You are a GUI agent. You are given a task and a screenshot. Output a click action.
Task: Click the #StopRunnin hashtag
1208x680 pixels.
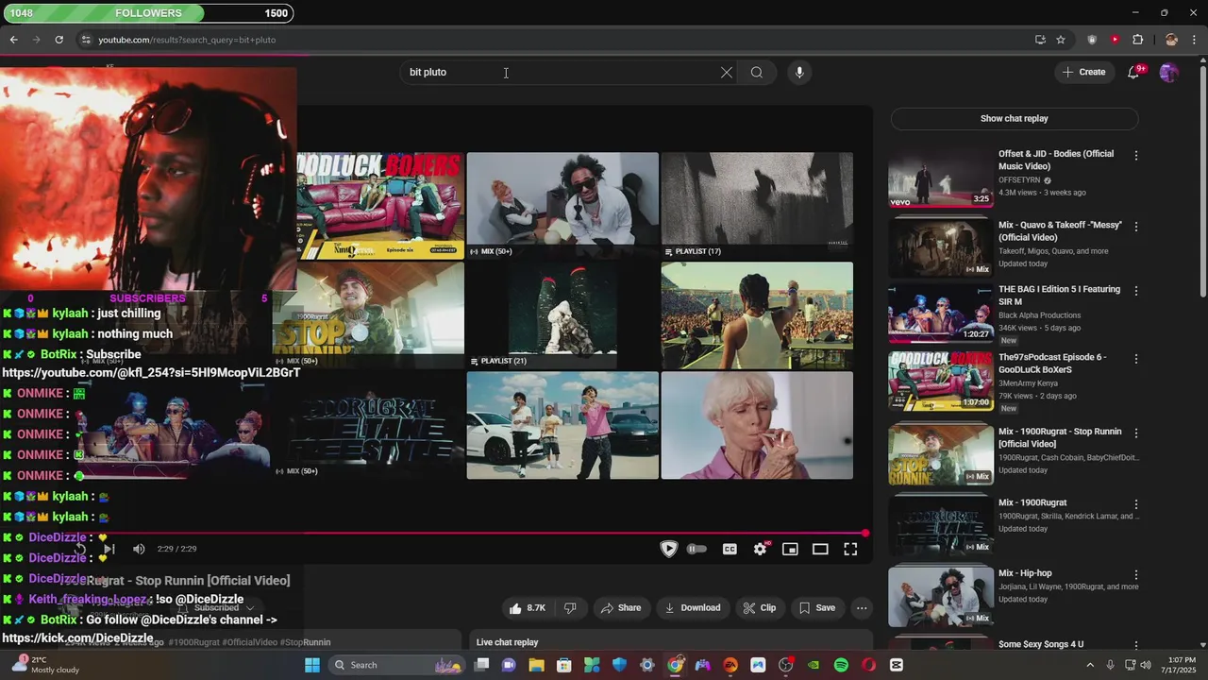[305, 642]
